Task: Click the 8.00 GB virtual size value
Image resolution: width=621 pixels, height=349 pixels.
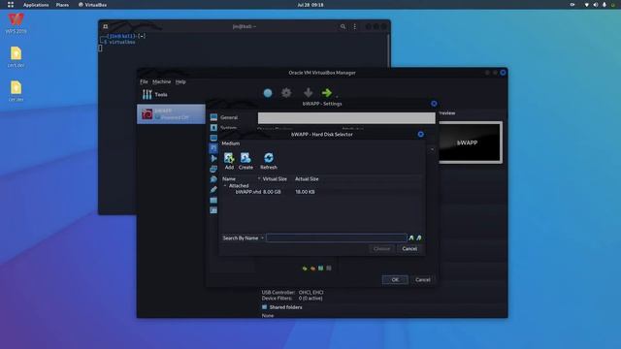Action: 272,192
